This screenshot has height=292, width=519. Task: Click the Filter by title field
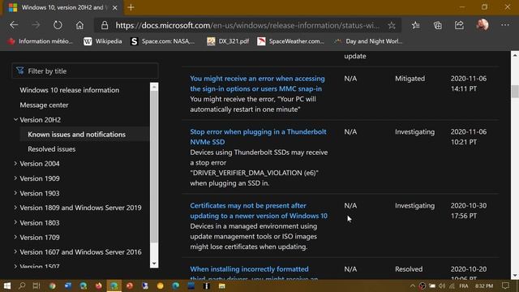point(85,71)
